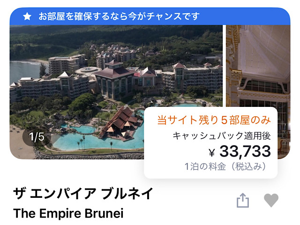Tap the 1泊の料金（税込み）text
Image resolution: width=300 pixels, height=225 pixels.
[225, 166]
